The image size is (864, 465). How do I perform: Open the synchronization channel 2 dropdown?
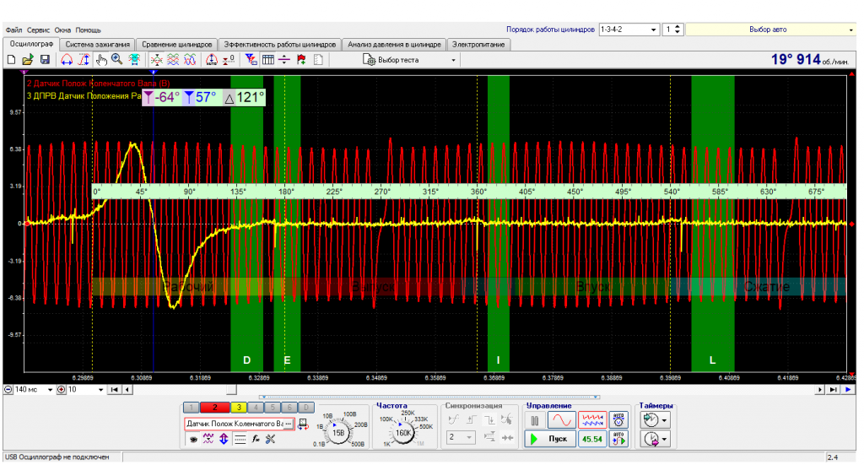[x=460, y=437]
